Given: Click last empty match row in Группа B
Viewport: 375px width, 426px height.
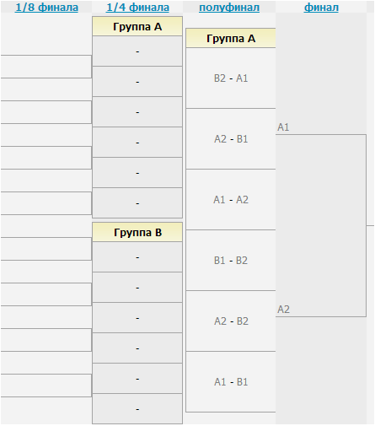Looking at the screenshot, I should pos(137,409).
